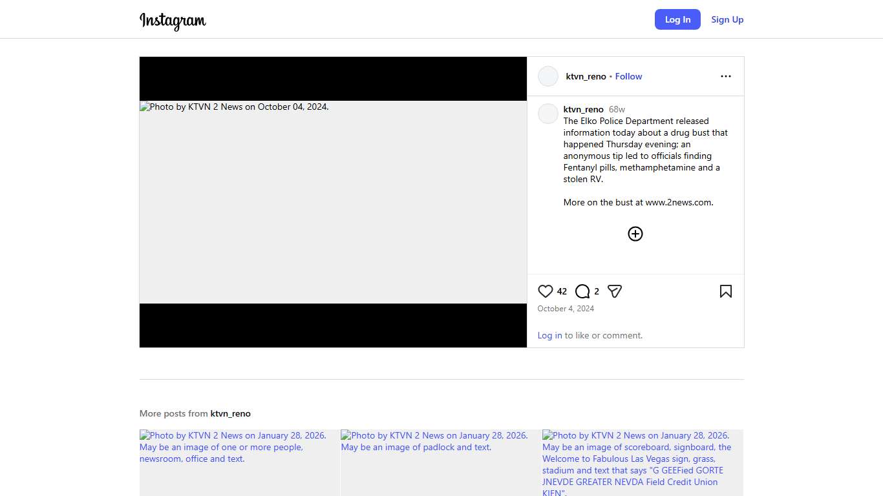This screenshot has width=883, height=496.
Task: Click ktvn_reno profile avatar in header
Action: point(548,76)
